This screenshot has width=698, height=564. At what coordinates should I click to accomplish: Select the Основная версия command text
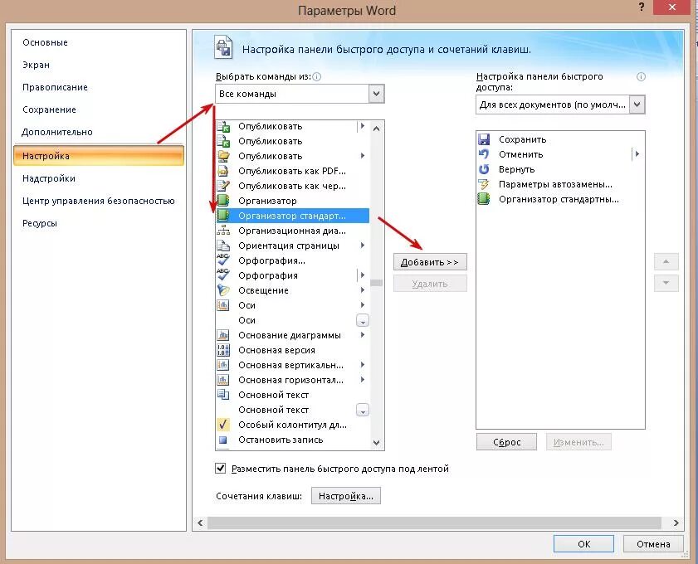(276, 350)
